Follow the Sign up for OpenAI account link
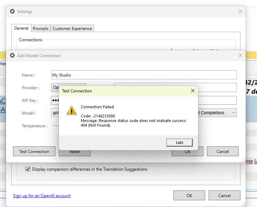 click(42, 196)
